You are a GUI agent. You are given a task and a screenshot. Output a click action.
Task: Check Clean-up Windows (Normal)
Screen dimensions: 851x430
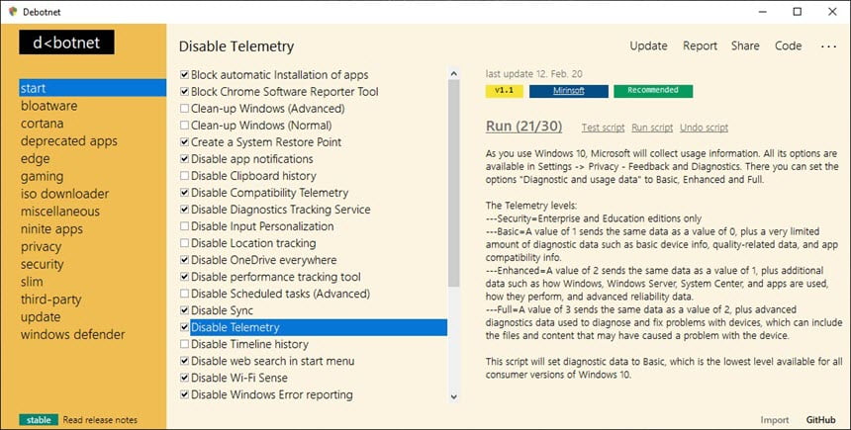[x=184, y=126]
